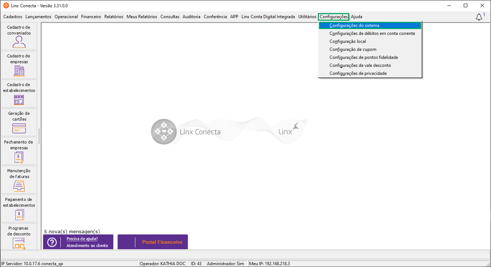
Task: Choose Configuração de cupom option
Action: [x=370, y=49]
